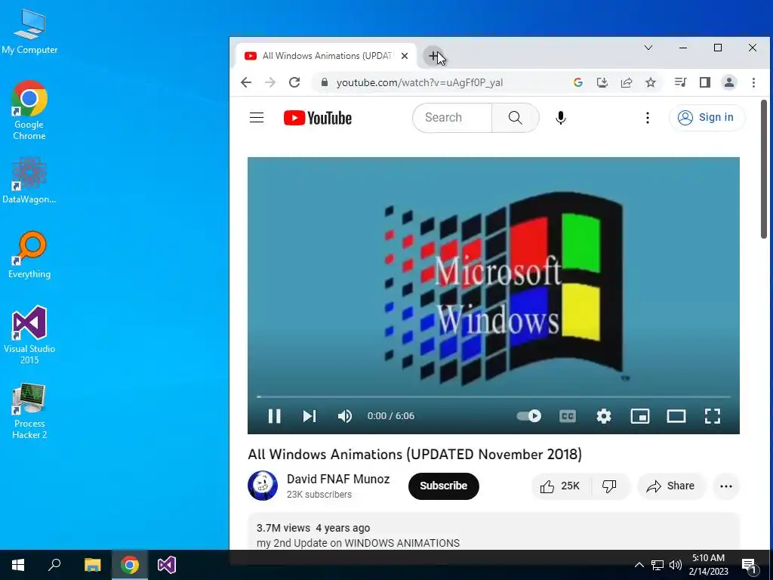The width and height of the screenshot is (773, 580).
Task: Install app icon in address bar
Action: point(602,82)
